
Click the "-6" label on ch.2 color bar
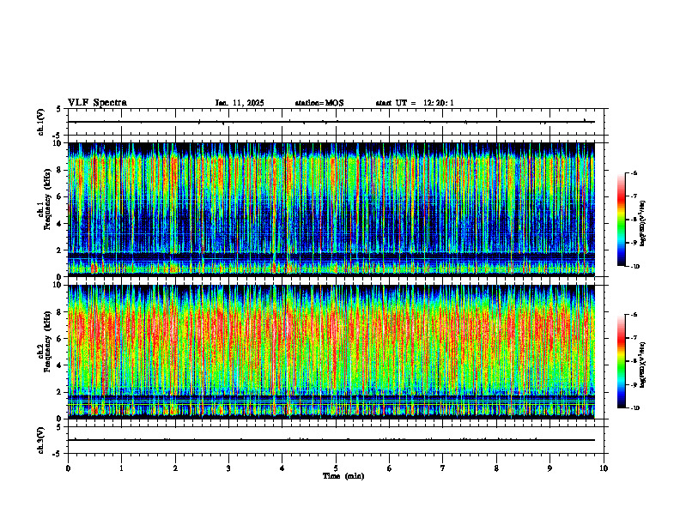pos(634,315)
